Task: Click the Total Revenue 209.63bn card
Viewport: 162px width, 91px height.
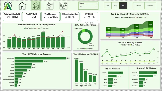Action: (x=51, y=16)
